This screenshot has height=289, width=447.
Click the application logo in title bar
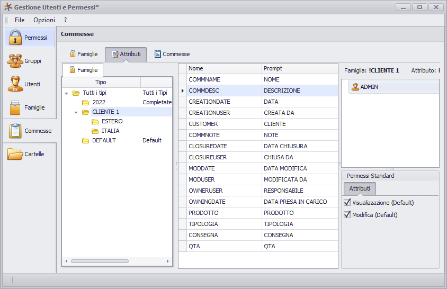[8, 7]
